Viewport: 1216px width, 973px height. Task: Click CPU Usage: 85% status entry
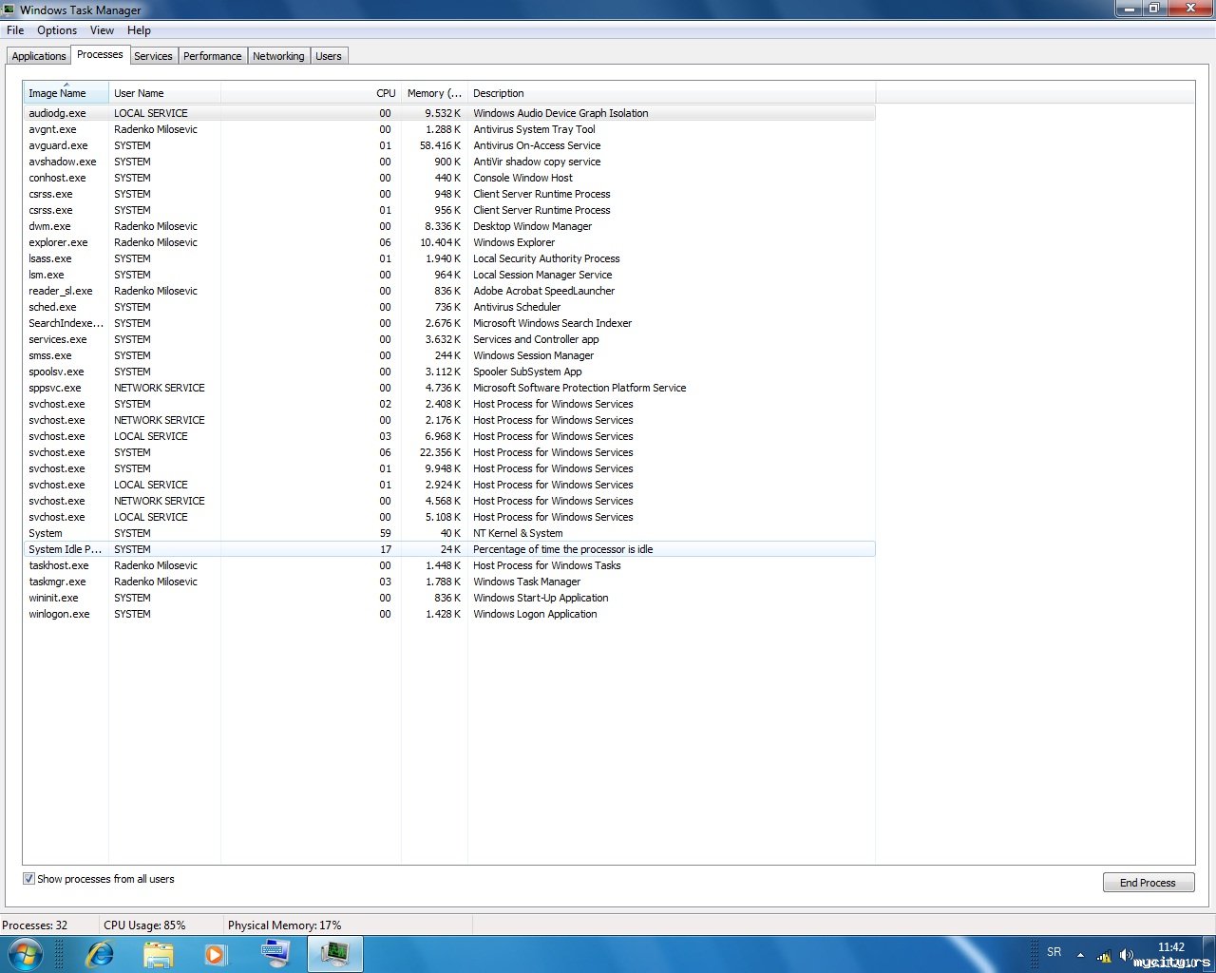pyautogui.click(x=144, y=925)
